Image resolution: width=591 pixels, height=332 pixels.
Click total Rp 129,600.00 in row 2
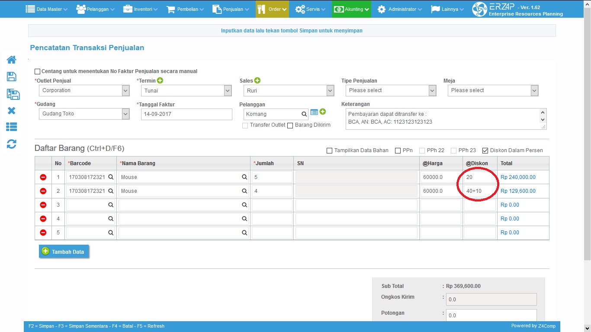[518, 191]
